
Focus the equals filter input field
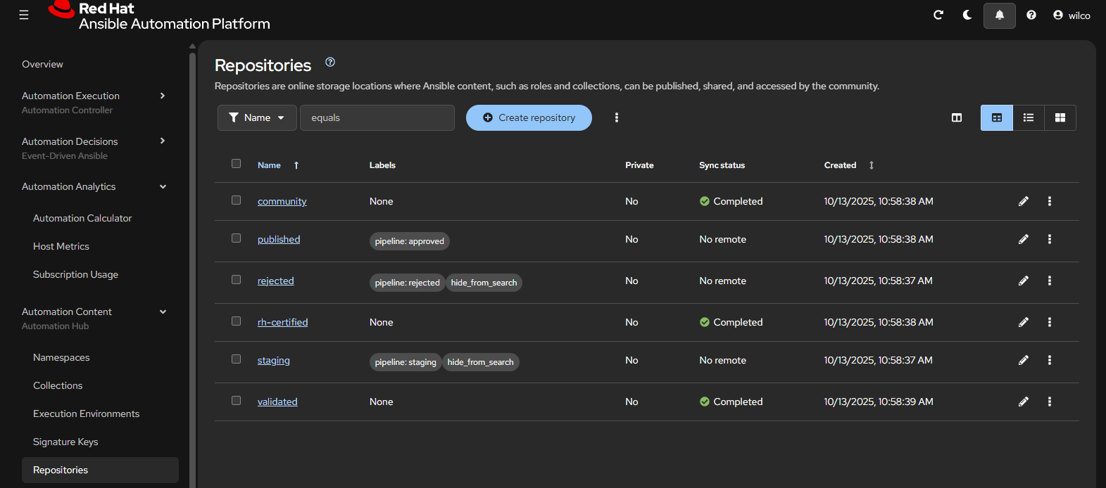(377, 117)
